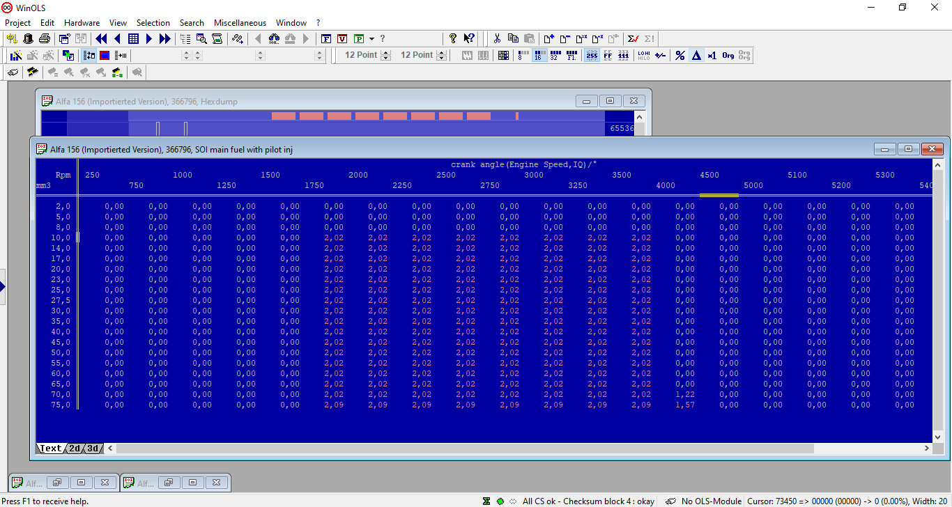Click the checksum sigma checkmark icon
The image size is (952, 507).
tap(633, 39)
